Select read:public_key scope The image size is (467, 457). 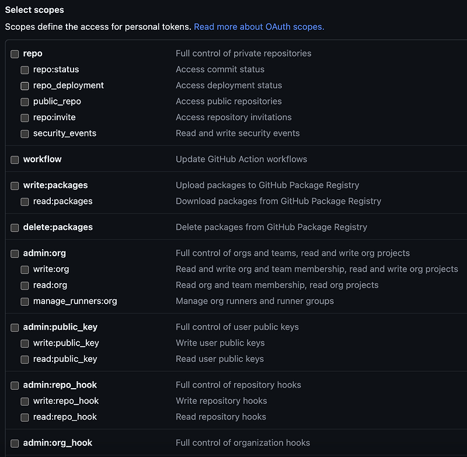[25, 360]
